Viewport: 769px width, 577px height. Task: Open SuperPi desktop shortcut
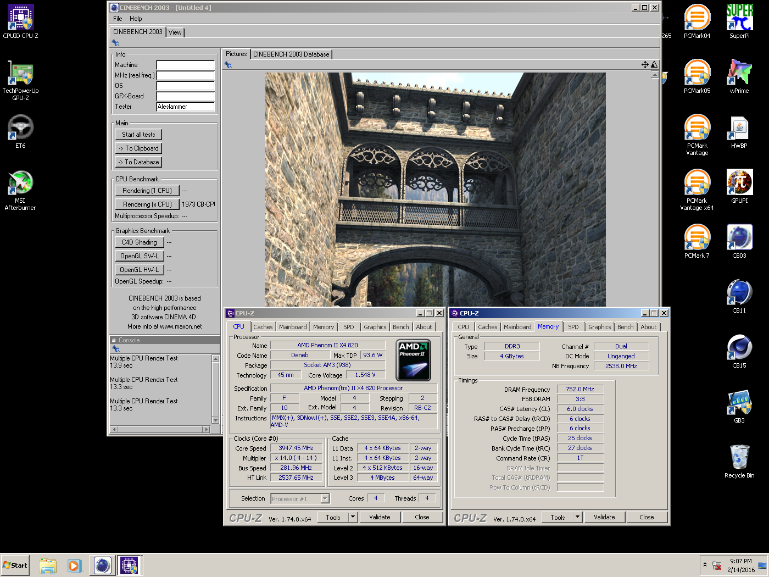tap(739, 21)
